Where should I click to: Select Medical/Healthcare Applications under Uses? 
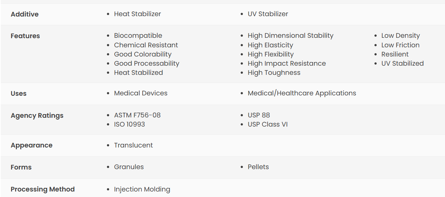click(302, 93)
